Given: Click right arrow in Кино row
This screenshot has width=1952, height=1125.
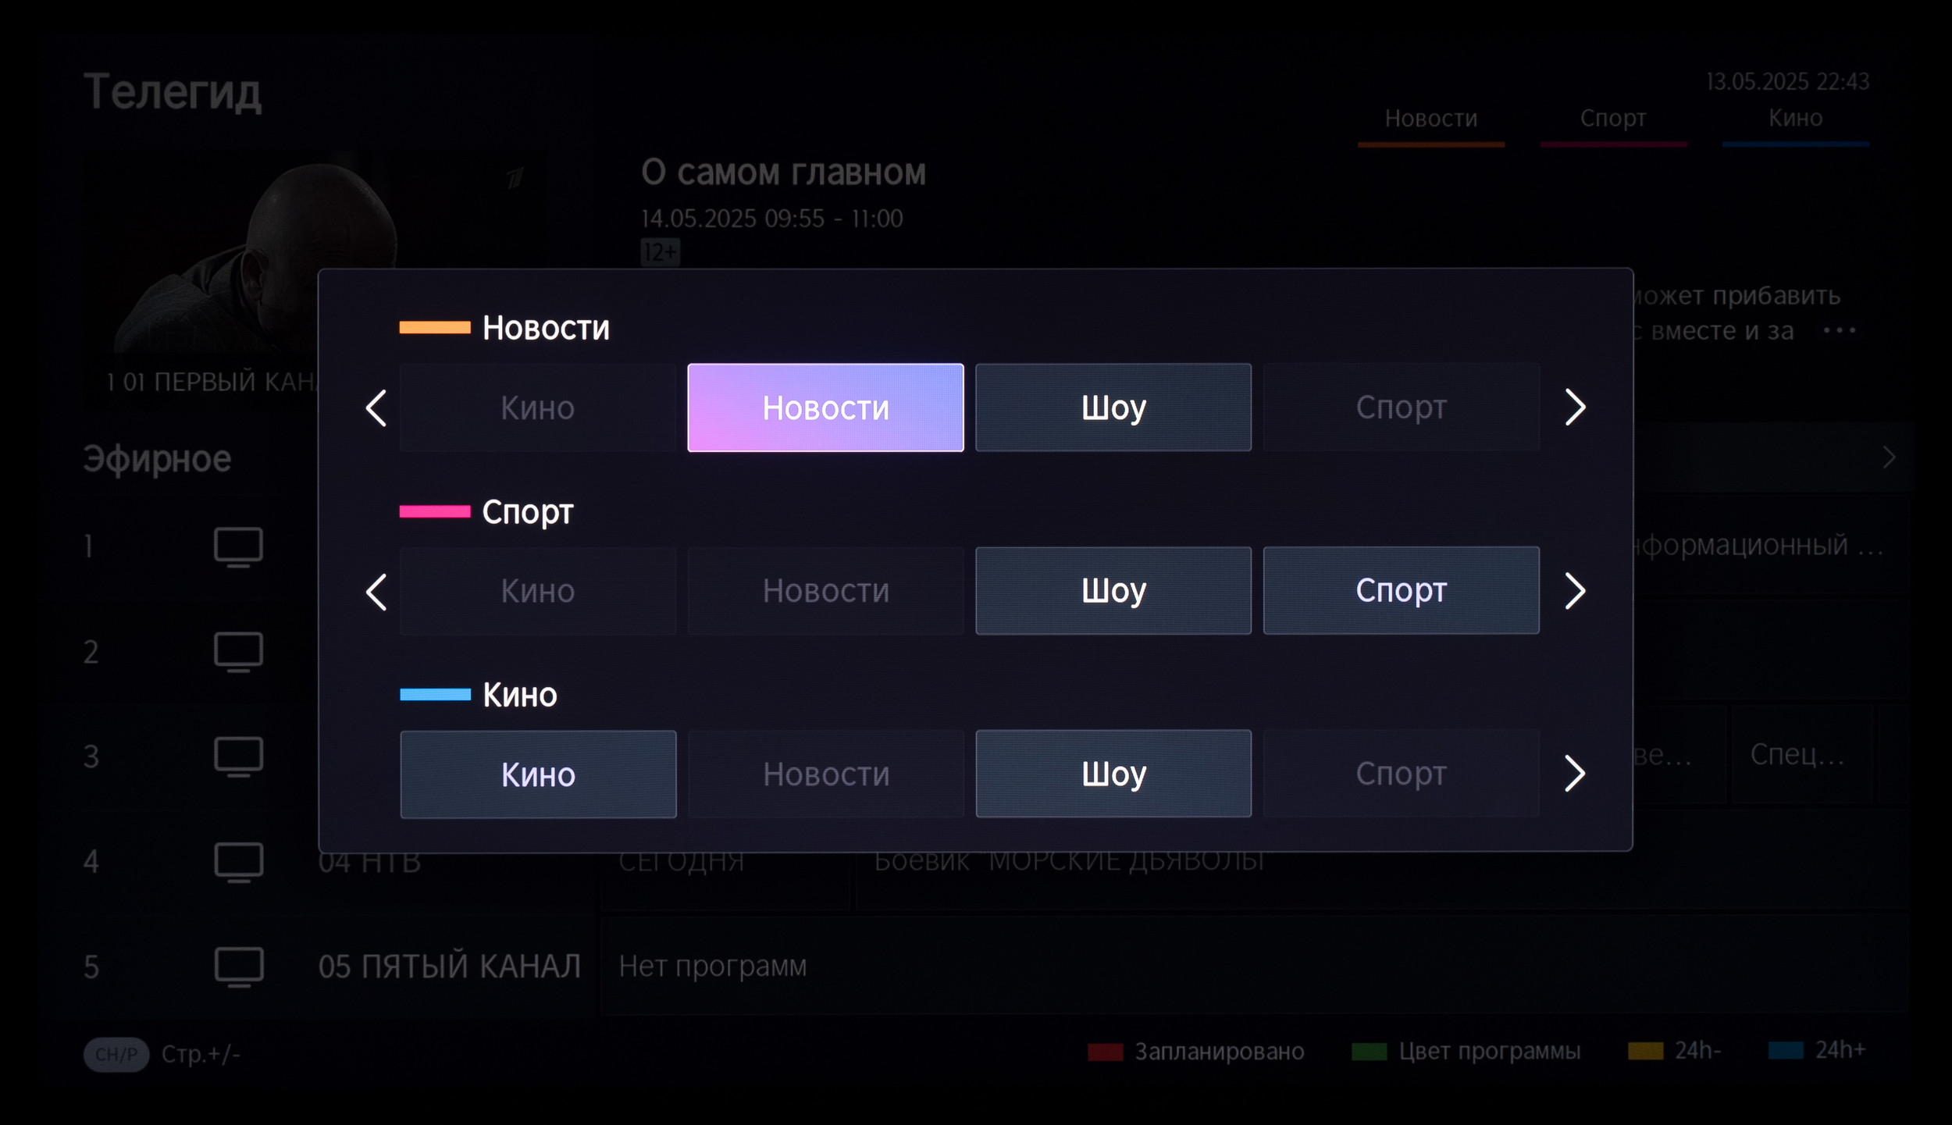Looking at the screenshot, I should click(1575, 774).
